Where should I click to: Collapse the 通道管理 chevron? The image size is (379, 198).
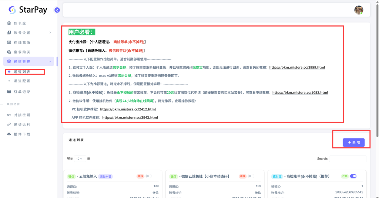[x=50, y=62]
